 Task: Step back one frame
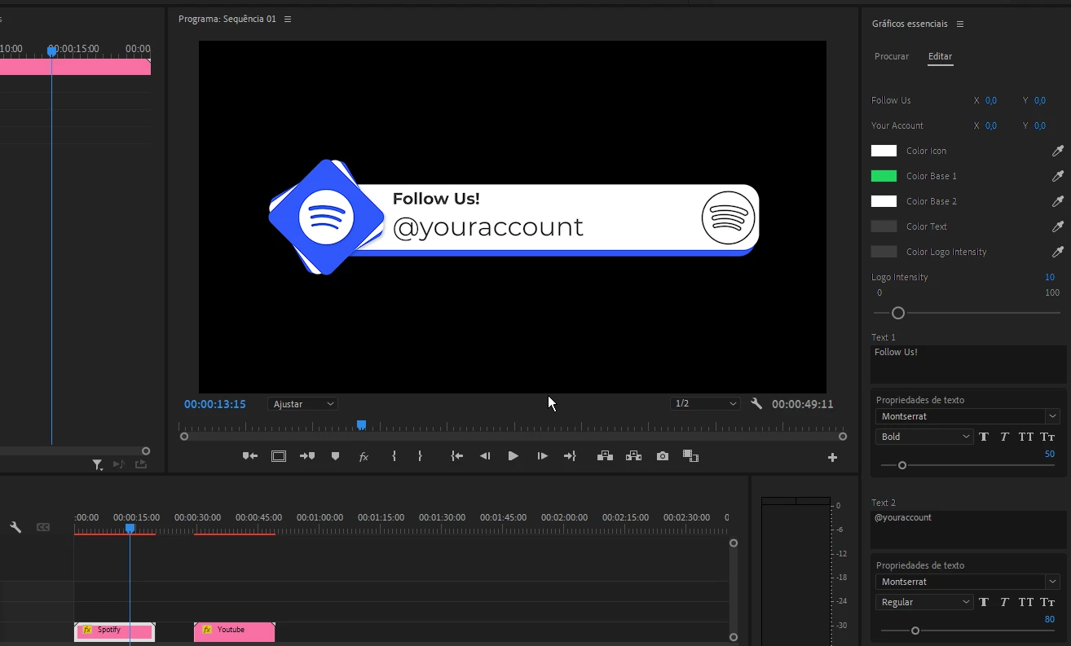click(x=485, y=456)
